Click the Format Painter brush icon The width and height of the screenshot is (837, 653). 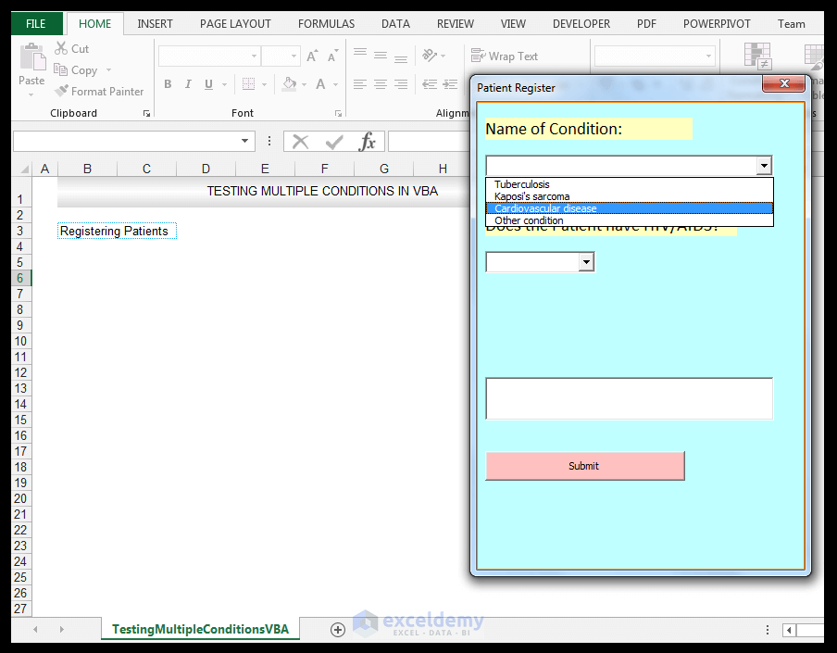(61, 91)
